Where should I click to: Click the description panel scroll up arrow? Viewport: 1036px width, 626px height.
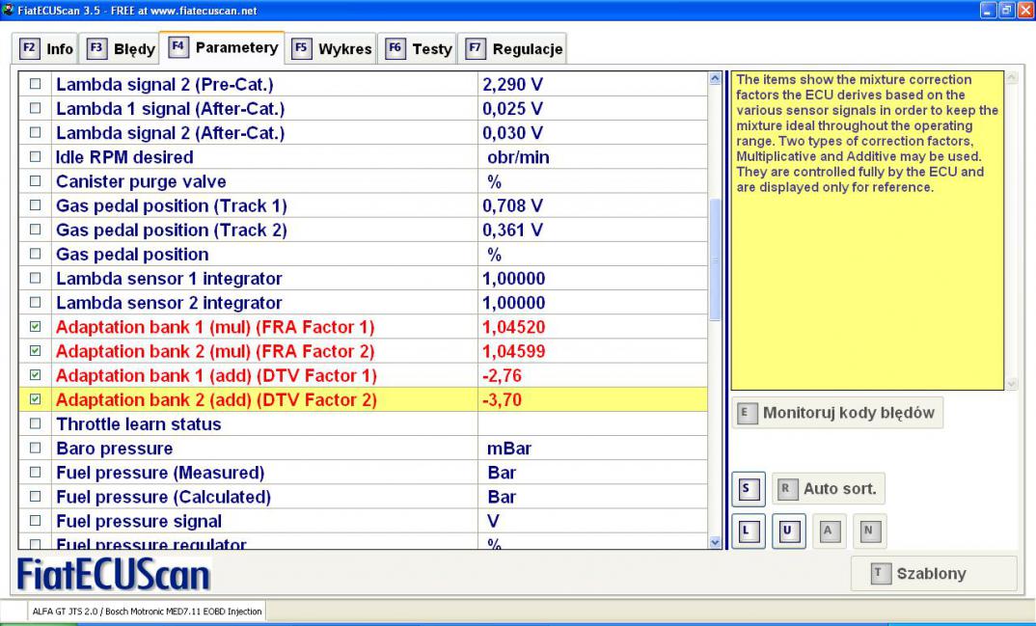[1012, 78]
